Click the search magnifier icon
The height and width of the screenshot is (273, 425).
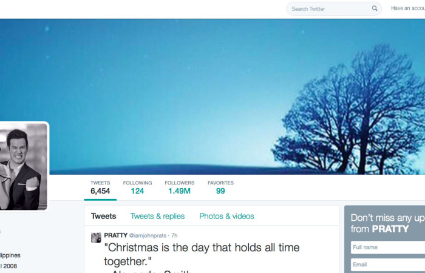(375, 8)
